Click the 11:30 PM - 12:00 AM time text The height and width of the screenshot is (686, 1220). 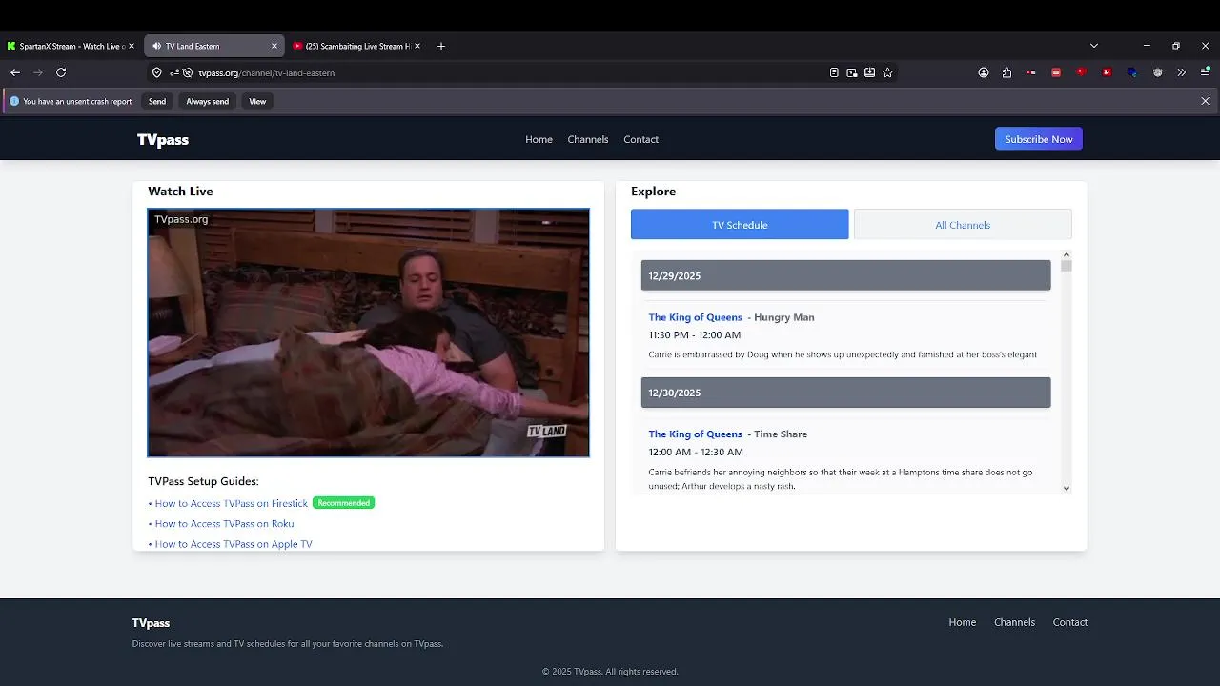tap(695, 335)
